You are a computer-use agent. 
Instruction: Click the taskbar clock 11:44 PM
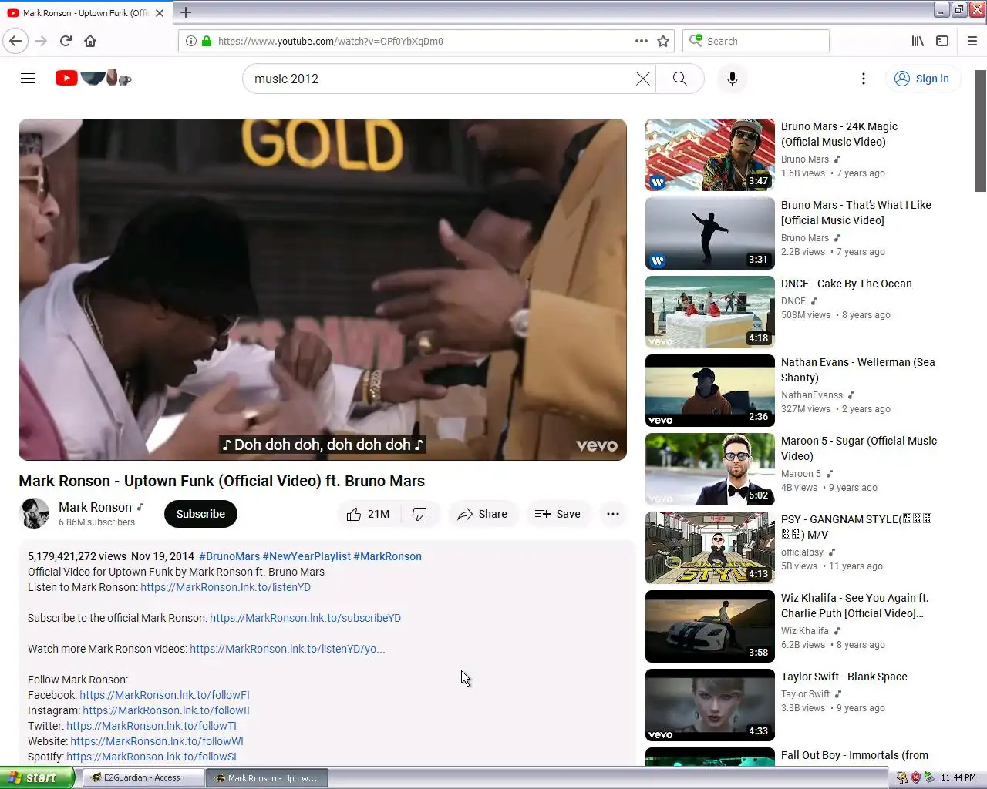click(x=958, y=777)
